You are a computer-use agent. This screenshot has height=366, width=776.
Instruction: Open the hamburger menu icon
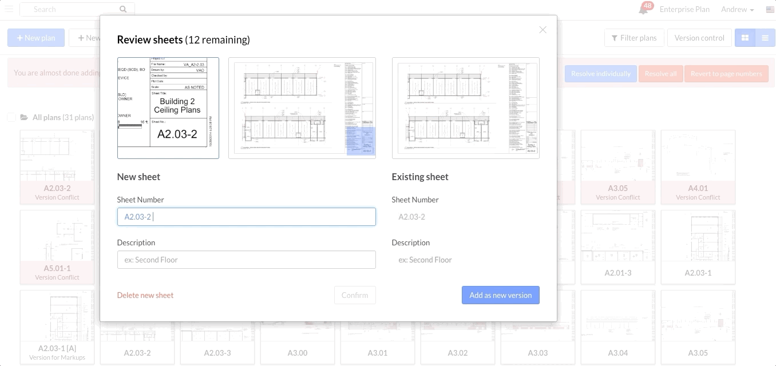(x=9, y=9)
